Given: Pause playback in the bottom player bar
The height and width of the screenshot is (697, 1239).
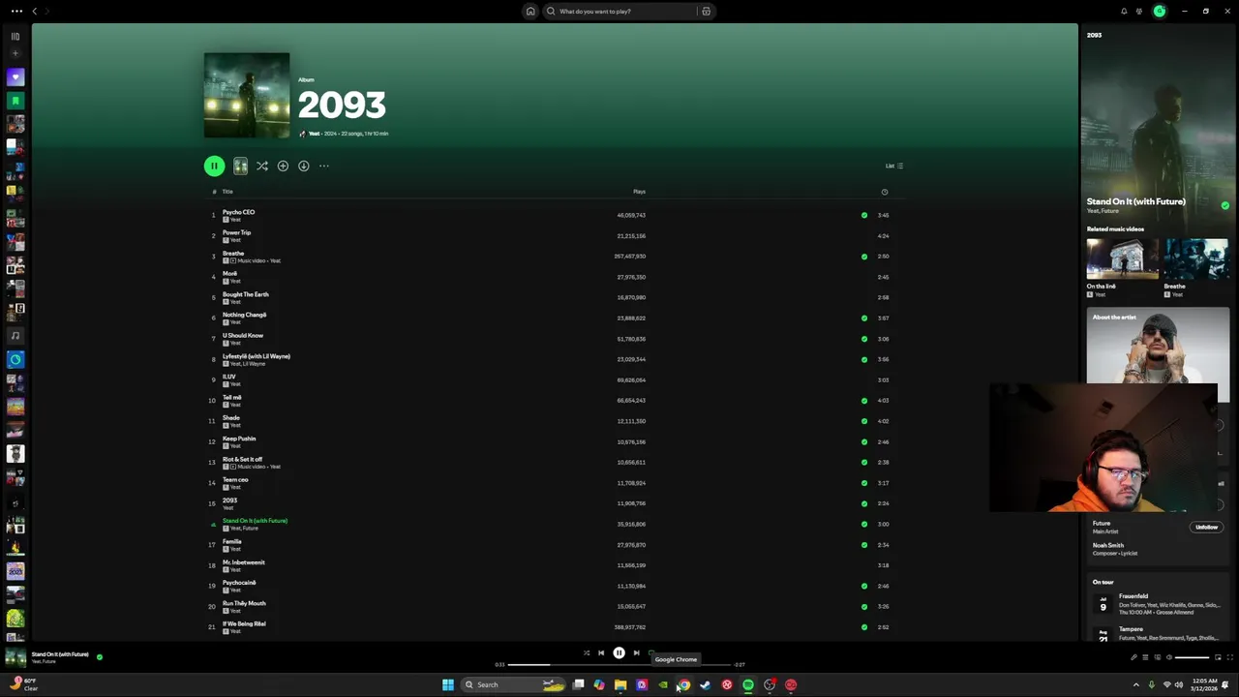Looking at the screenshot, I should [x=619, y=652].
